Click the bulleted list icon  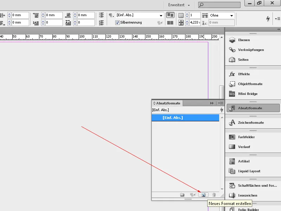click(102, 15)
